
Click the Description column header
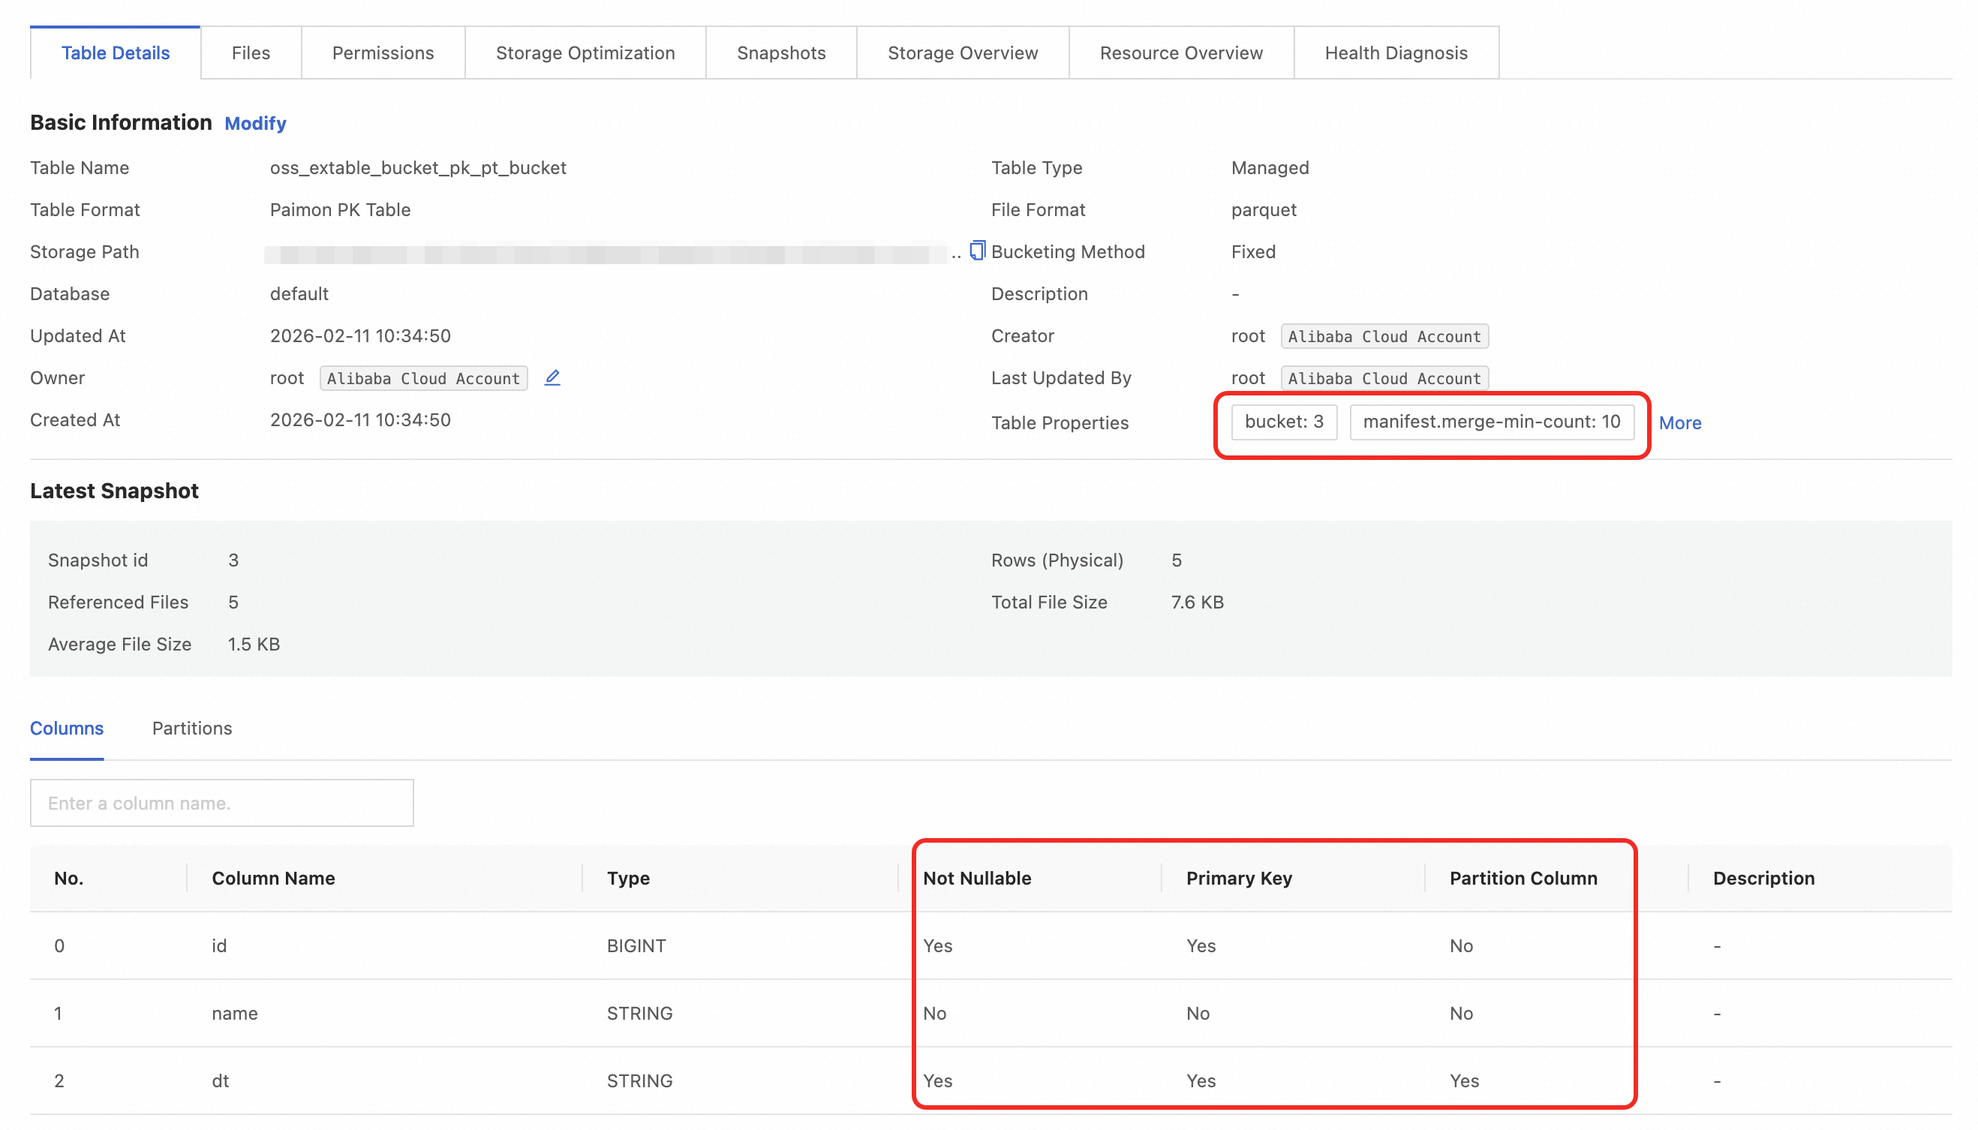click(x=1763, y=878)
